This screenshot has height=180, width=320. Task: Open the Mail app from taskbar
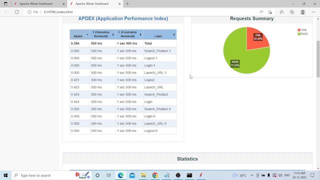pos(132,175)
